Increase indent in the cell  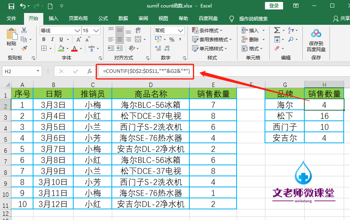(120, 48)
